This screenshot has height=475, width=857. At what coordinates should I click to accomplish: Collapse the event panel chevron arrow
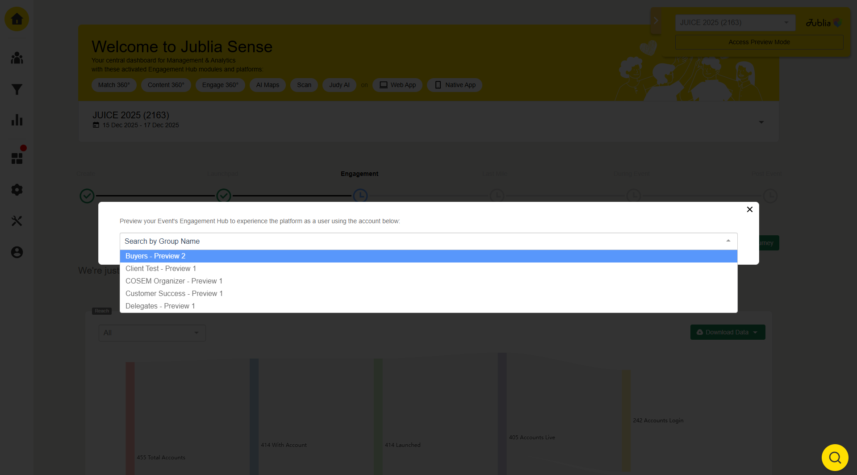[x=656, y=21]
